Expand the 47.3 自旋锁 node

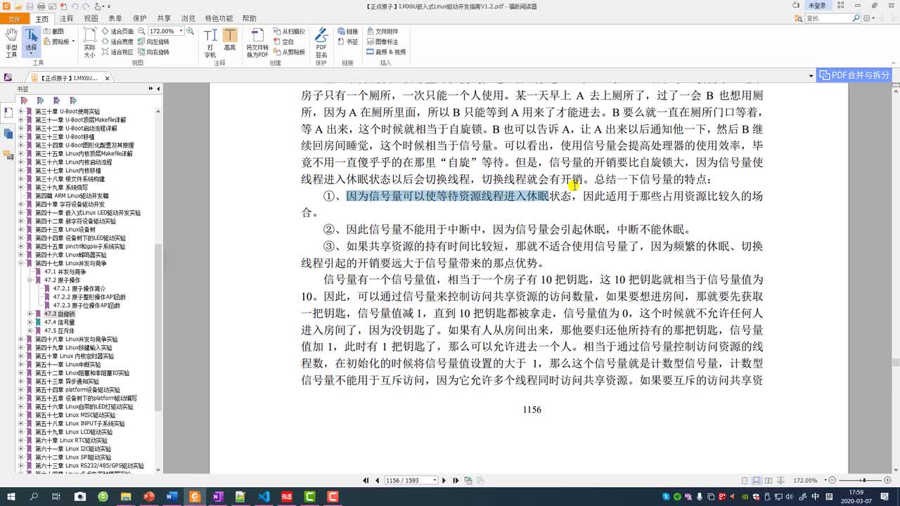30,313
